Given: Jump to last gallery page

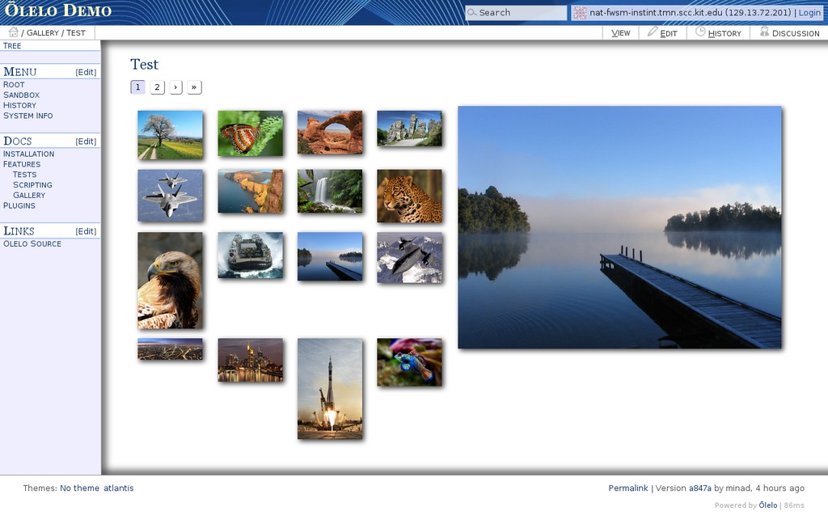Looking at the screenshot, I should (194, 87).
